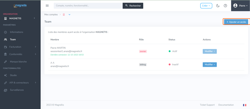Open Modifier dropdown for Pierre MARTIN
250x109 pixels.
(210, 51)
